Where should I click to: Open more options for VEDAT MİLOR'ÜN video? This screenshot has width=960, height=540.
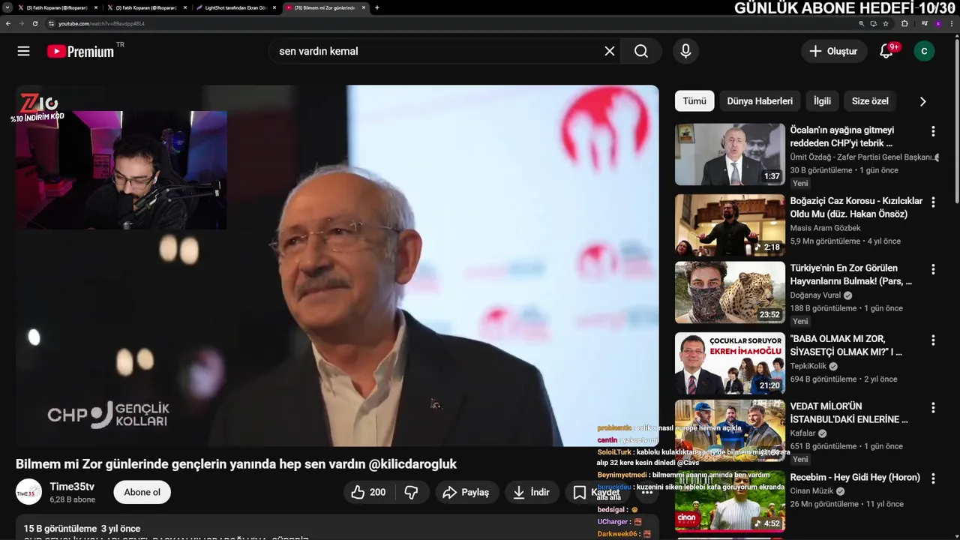933,408
